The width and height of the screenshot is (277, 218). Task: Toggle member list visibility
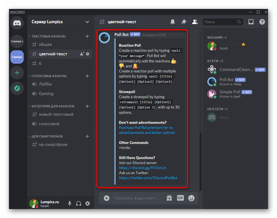(195, 22)
